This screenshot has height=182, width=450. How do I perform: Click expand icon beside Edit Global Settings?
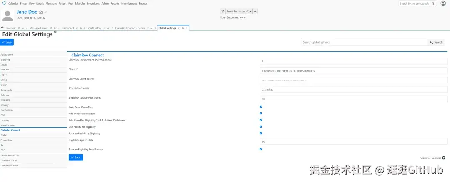click(x=55, y=32)
